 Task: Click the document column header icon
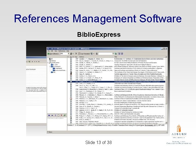(x=71, y=57)
